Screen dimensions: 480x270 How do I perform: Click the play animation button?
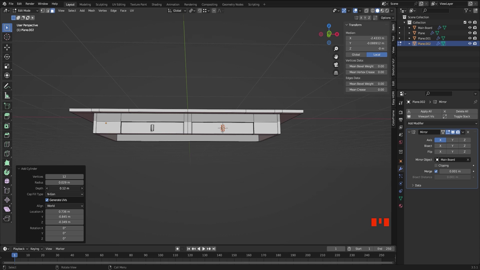[x=204, y=249]
